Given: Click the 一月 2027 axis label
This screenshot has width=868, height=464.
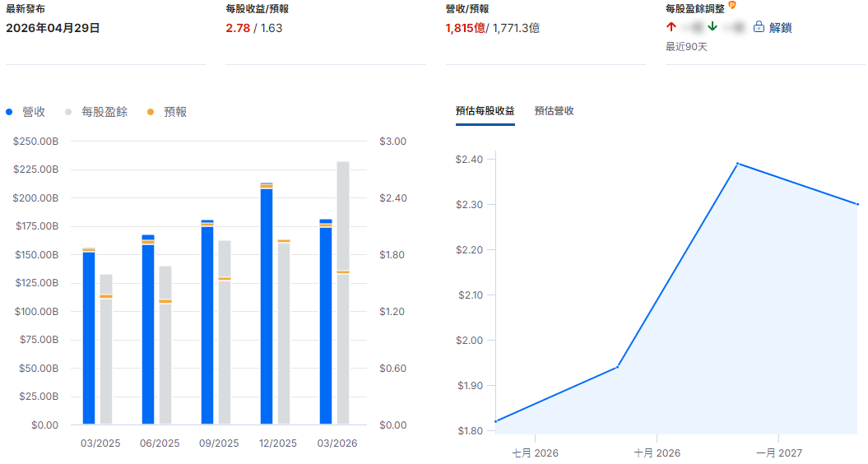Looking at the screenshot, I should click(x=779, y=453).
